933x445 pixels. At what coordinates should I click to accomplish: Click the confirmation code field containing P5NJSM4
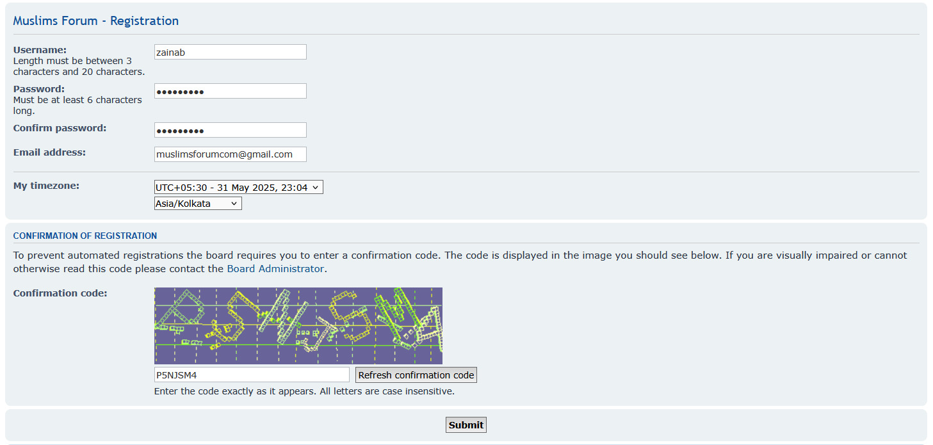252,375
